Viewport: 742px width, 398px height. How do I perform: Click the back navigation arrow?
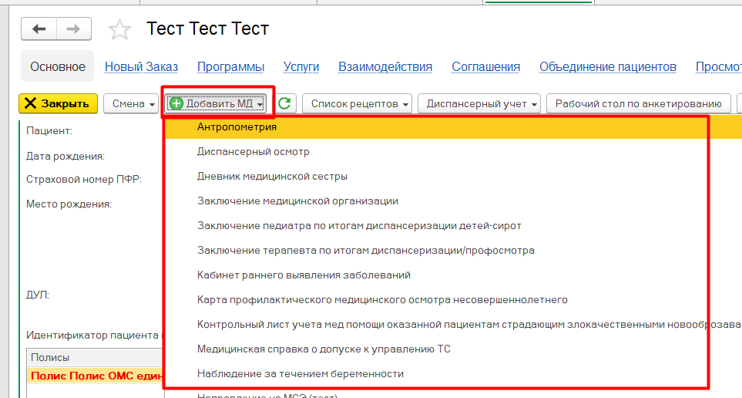(x=39, y=29)
